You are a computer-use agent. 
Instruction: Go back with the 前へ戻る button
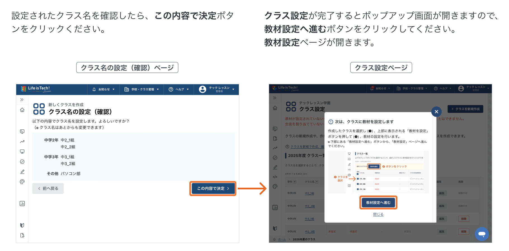pyautogui.click(x=48, y=189)
